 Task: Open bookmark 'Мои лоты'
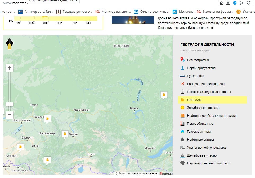click(183, 12)
